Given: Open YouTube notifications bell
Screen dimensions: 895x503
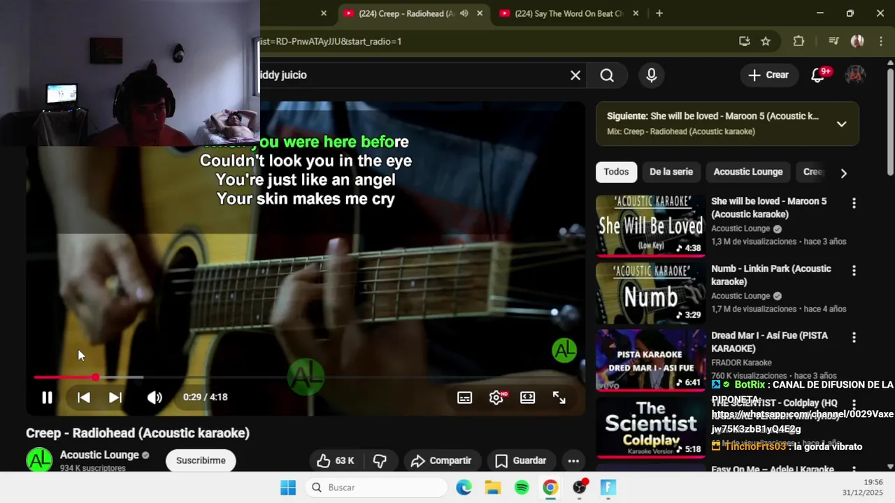Looking at the screenshot, I should 818,75.
